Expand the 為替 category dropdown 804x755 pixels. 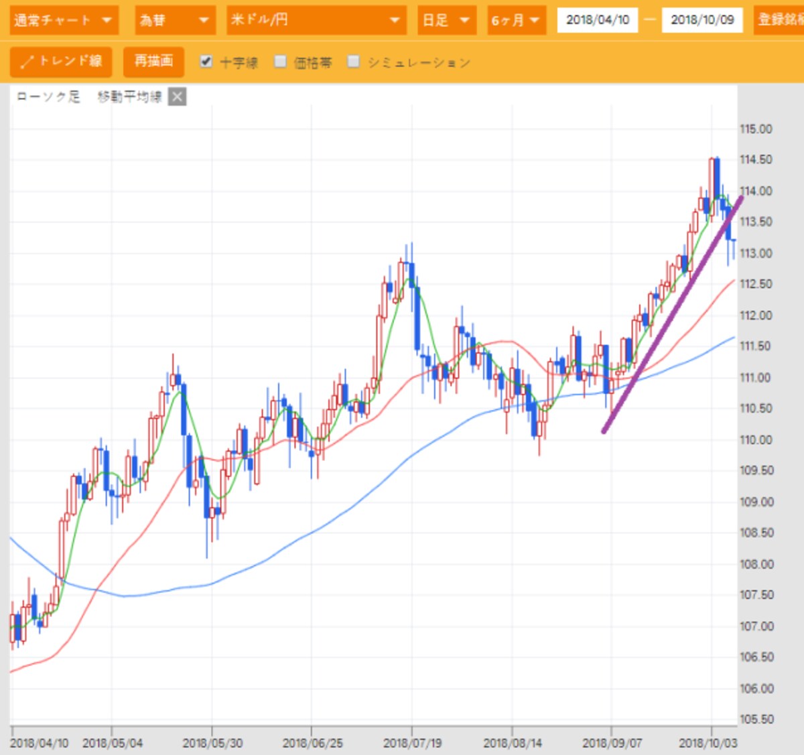[x=176, y=21]
